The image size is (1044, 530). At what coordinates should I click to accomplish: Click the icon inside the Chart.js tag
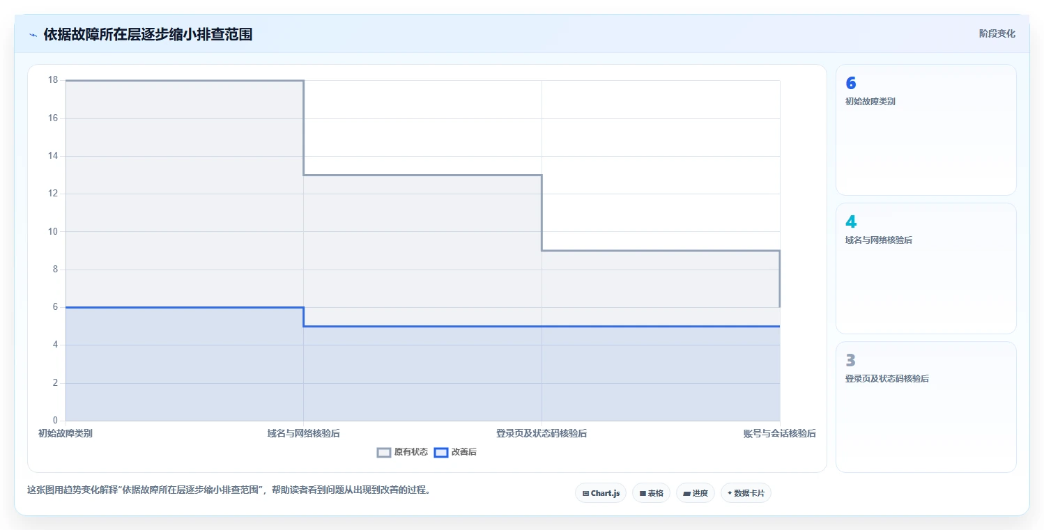click(x=585, y=493)
